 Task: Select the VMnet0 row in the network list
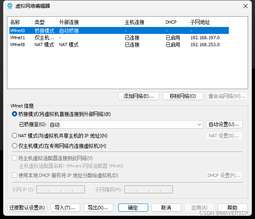click(119, 31)
